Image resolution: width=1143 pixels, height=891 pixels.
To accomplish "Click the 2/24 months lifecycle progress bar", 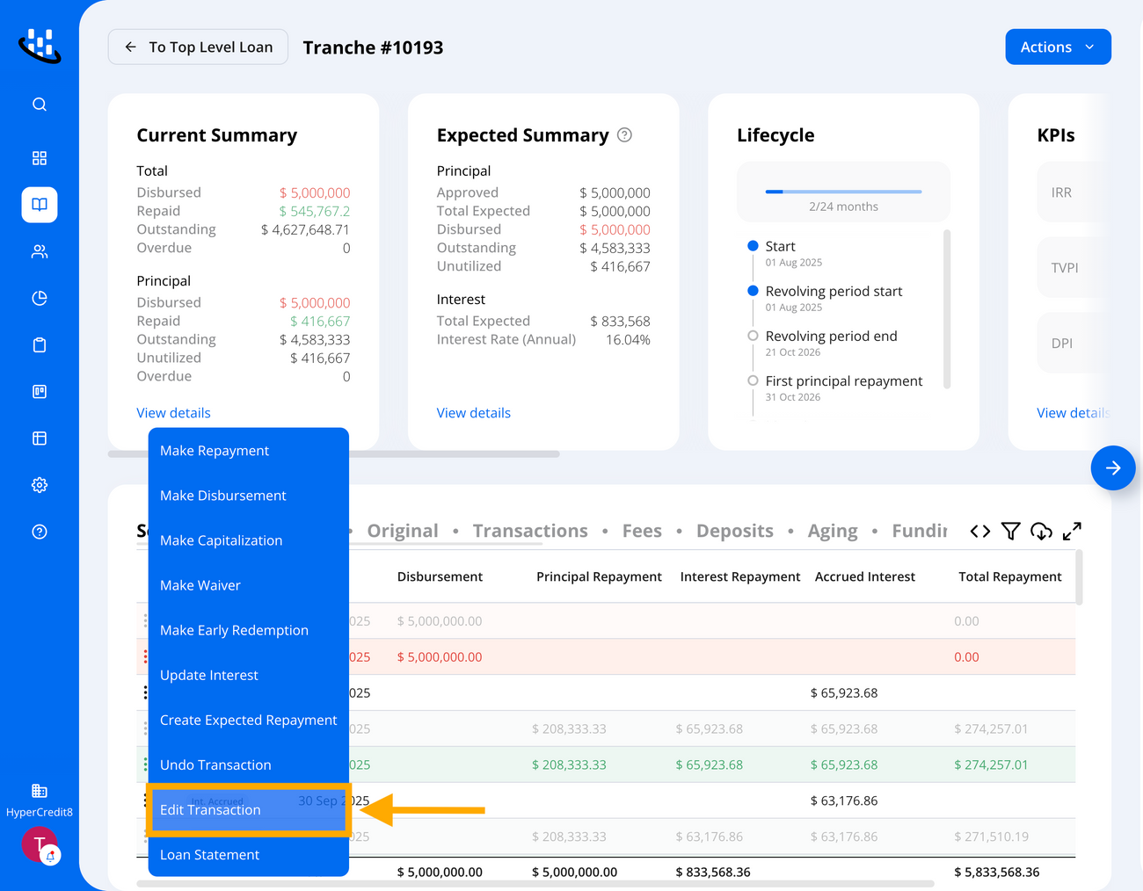I will tap(843, 190).
